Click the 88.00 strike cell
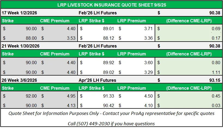This screenshot has height=128, width=223. [30, 38]
